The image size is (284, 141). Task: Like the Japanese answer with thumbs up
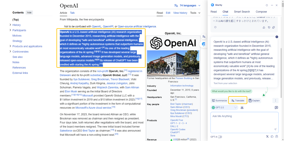[264, 27]
